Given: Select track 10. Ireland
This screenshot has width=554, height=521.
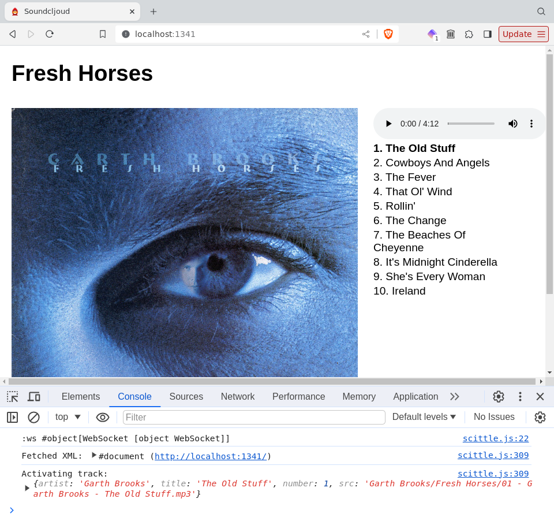Looking at the screenshot, I should (x=399, y=291).
